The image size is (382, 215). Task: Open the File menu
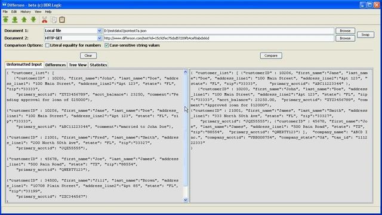pyautogui.click(x=5, y=12)
